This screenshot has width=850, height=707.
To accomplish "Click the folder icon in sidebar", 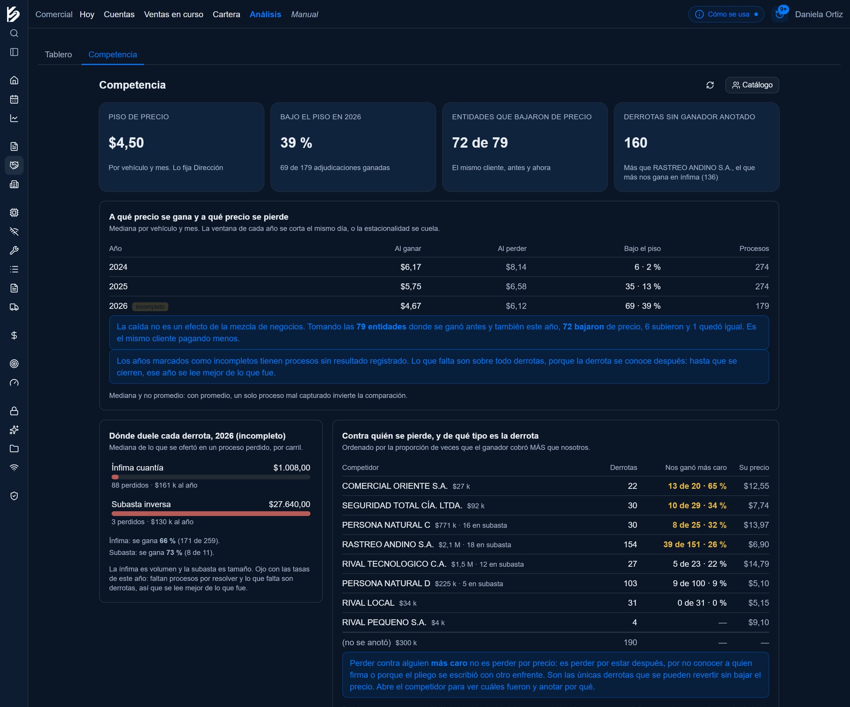I will (14, 449).
